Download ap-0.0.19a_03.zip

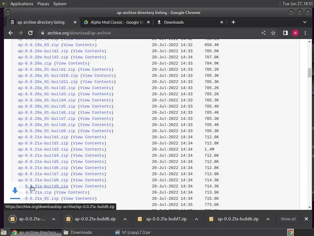pos(38,45)
